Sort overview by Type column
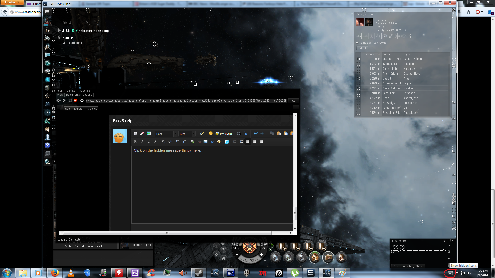This screenshot has height=278, width=495. [x=413, y=54]
